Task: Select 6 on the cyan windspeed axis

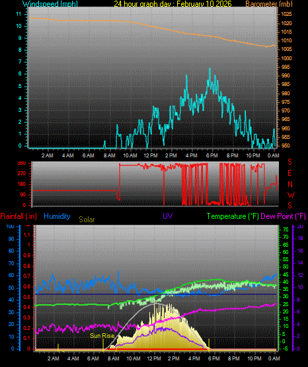Action: coord(20,73)
